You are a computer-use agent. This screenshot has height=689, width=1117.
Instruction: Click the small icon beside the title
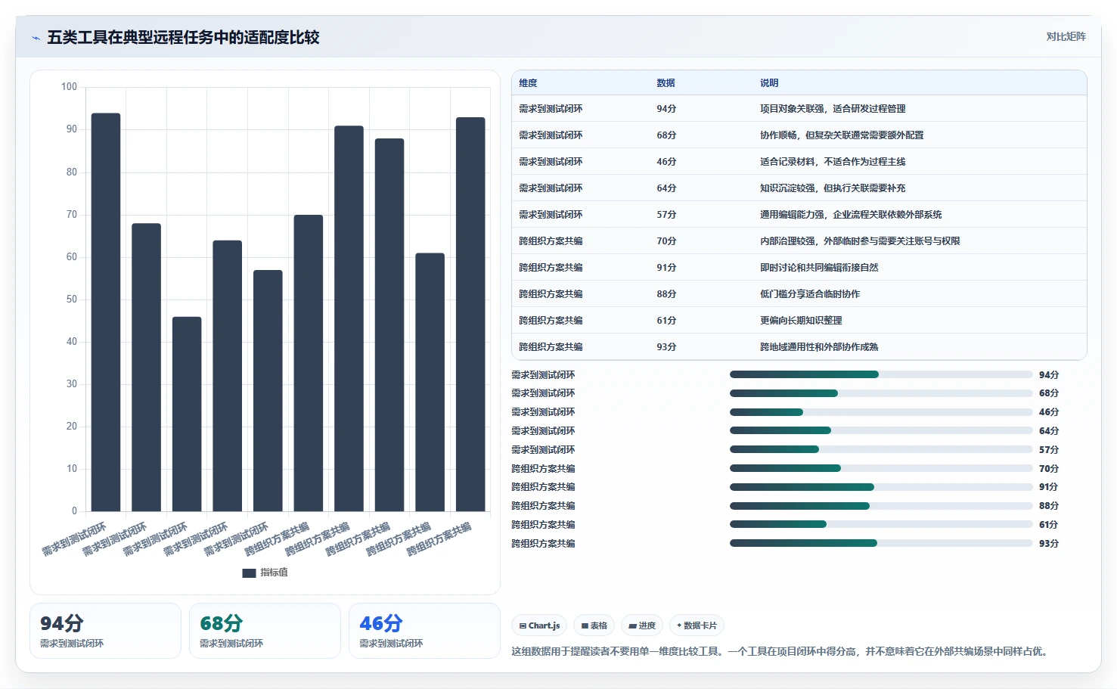point(36,38)
